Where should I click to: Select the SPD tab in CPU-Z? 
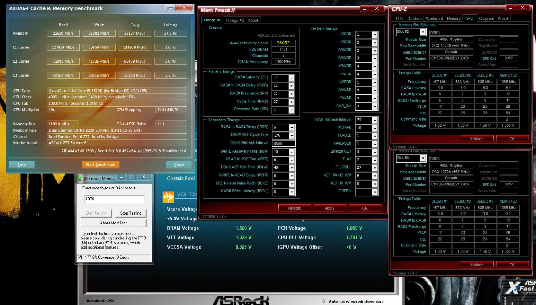(x=470, y=18)
